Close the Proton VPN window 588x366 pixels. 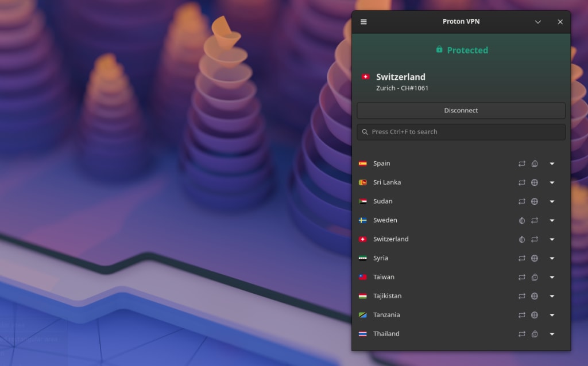[560, 22]
